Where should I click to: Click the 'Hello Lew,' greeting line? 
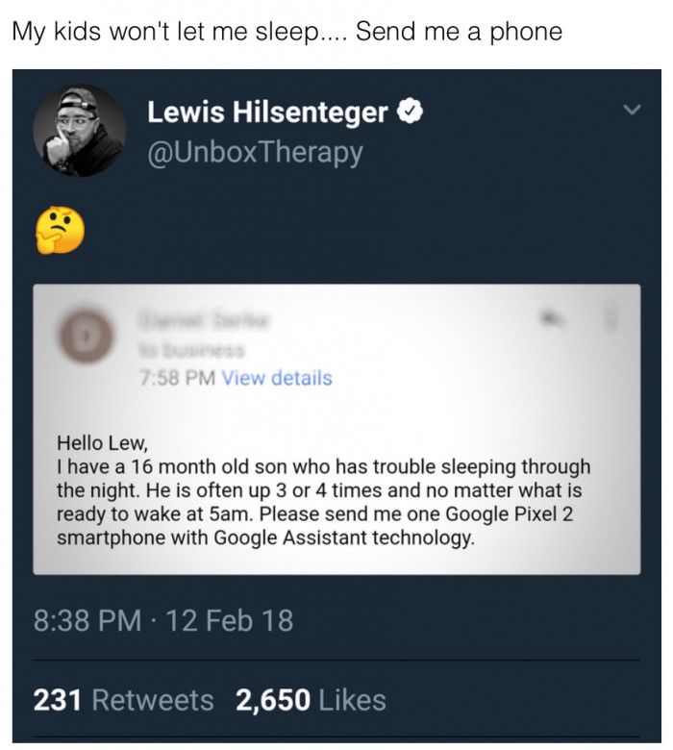(102, 443)
